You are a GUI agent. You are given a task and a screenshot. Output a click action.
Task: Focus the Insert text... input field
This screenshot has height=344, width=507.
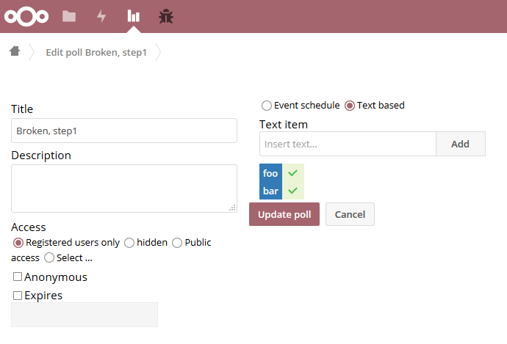pos(348,144)
